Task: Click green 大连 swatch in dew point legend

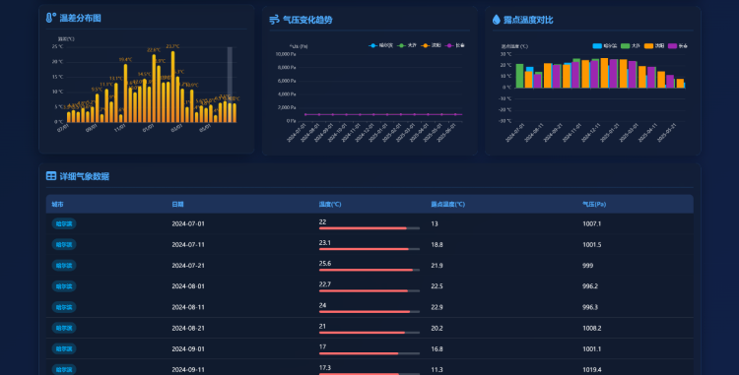Action: (x=626, y=46)
